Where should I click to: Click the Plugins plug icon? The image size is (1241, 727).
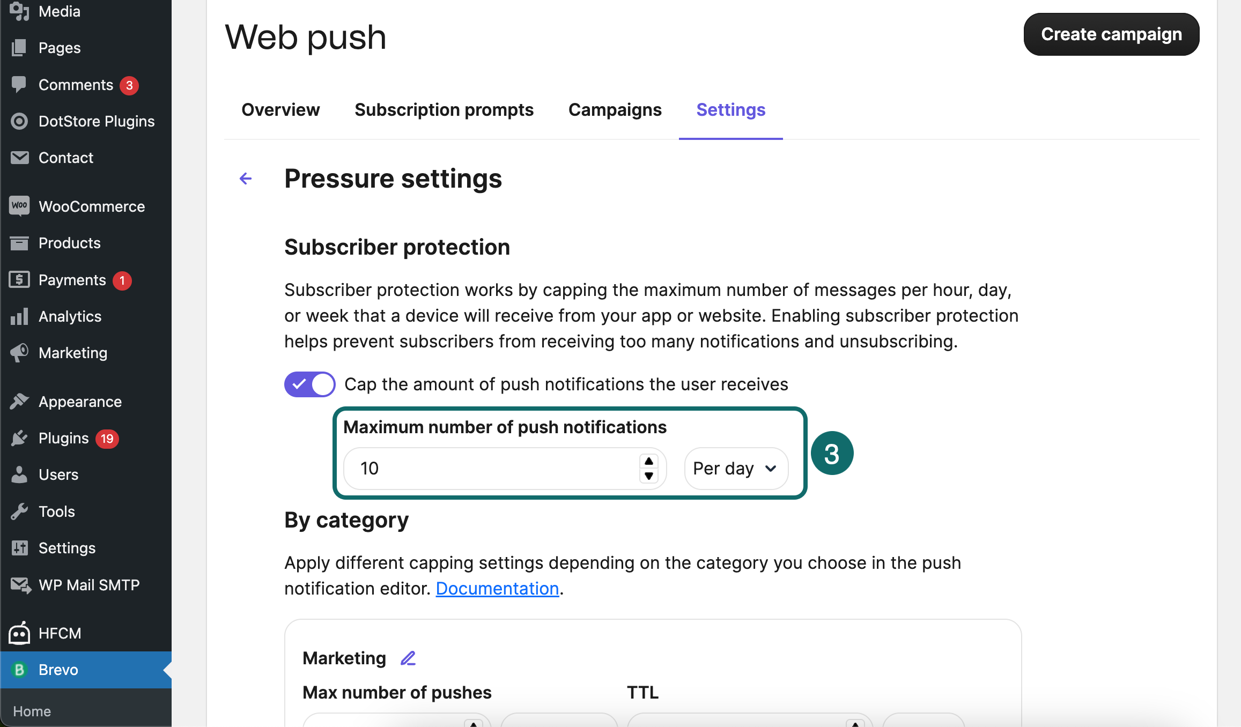pyautogui.click(x=19, y=438)
